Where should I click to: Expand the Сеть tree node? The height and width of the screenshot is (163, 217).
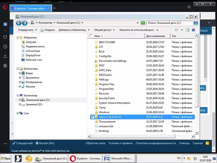[x=18, y=113]
